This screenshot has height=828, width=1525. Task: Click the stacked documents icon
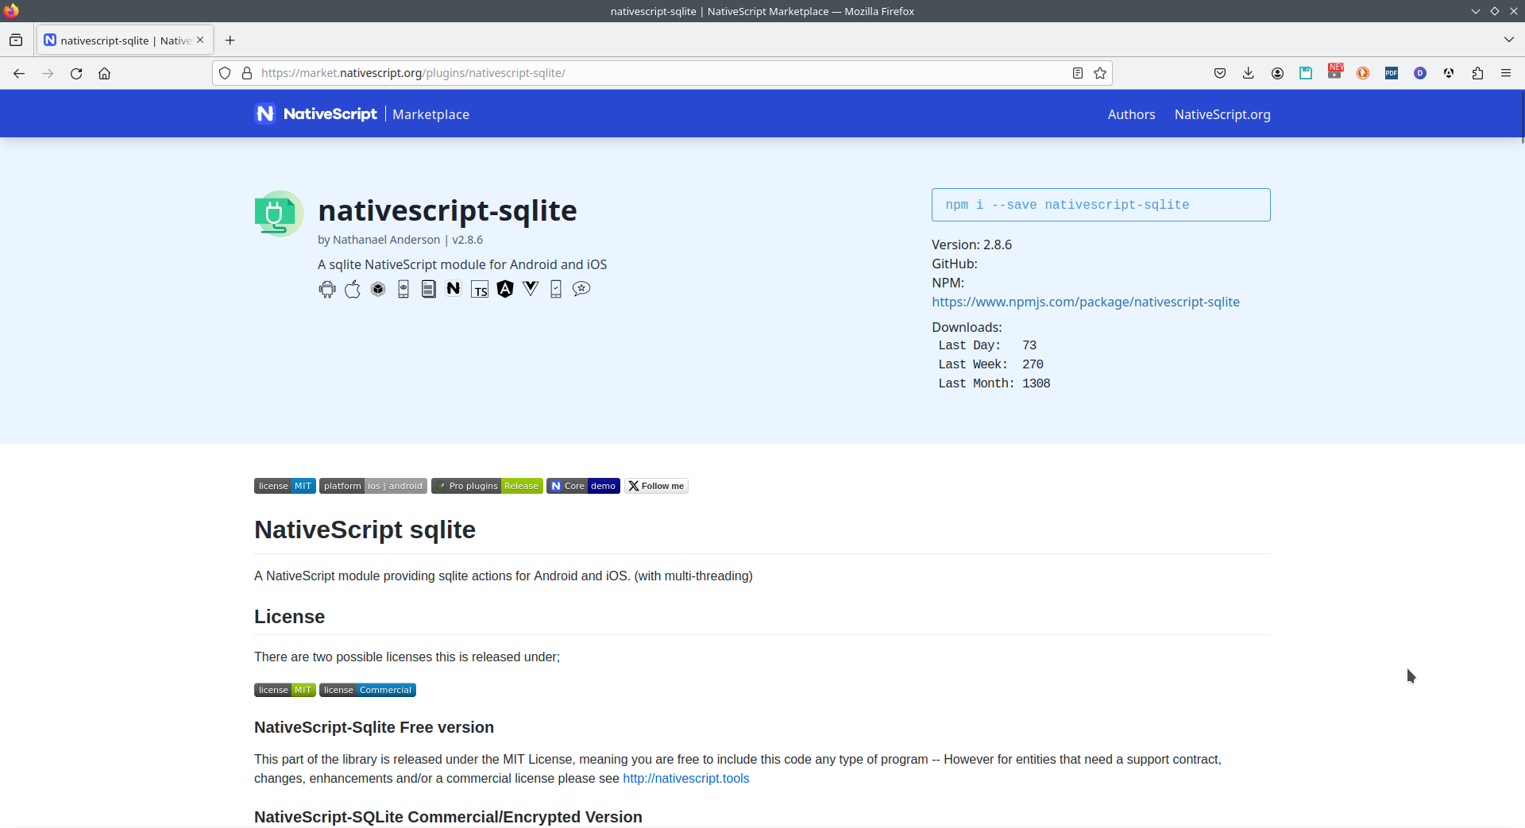(x=429, y=289)
